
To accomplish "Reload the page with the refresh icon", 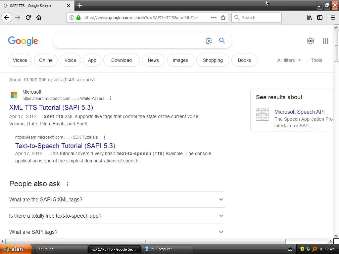I will pyautogui.click(x=28, y=18).
